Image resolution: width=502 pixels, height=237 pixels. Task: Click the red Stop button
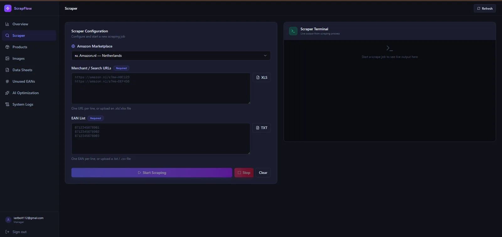(x=244, y=173)
